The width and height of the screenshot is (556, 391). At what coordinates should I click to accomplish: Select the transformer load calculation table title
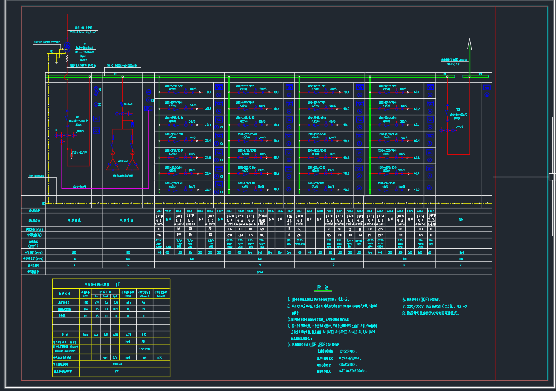tap(104, 284)
